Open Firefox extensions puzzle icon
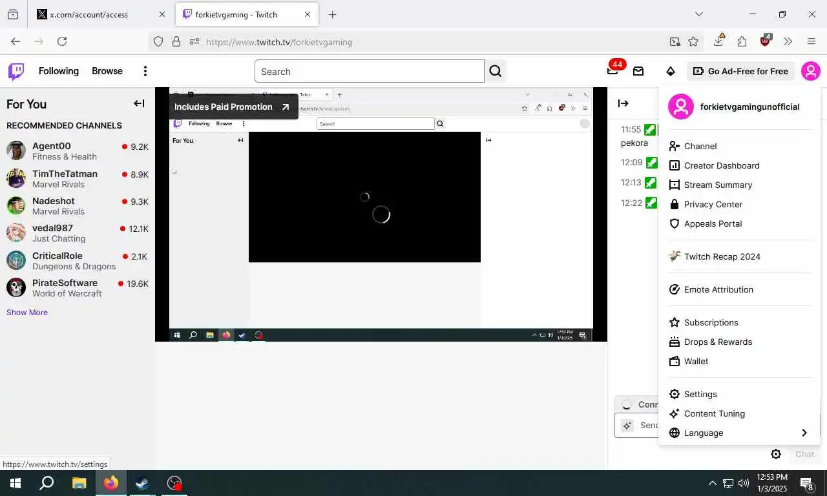Screen dimensions: 827x496 [x=742, y=41]
